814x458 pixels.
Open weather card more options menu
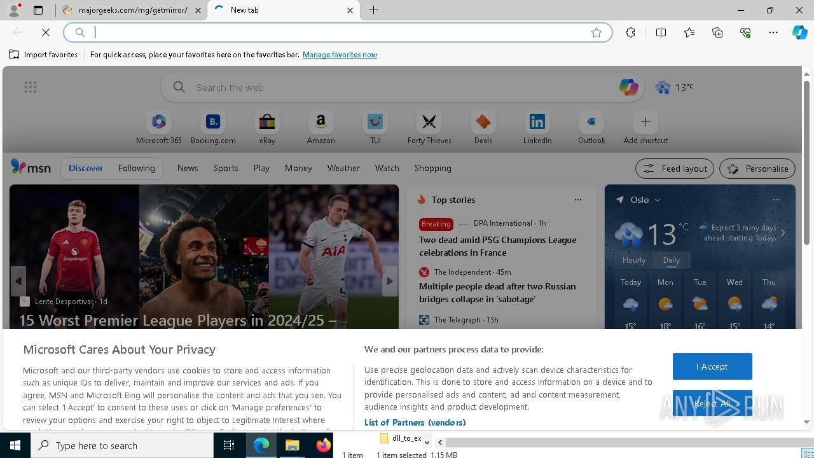pos(776,200)
